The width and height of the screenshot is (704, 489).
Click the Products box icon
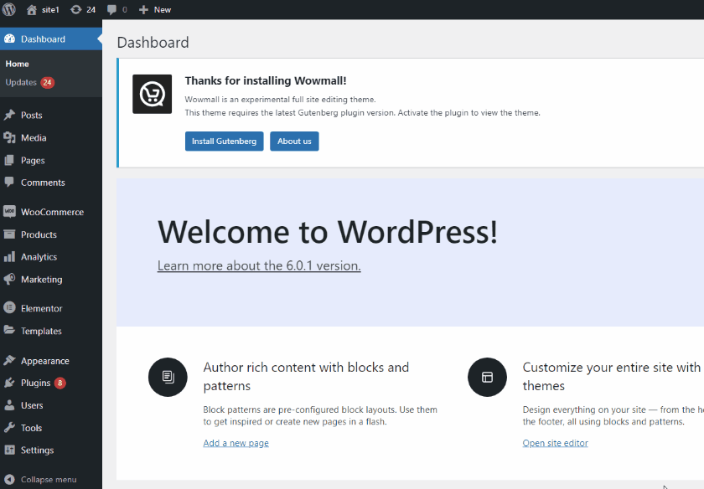click(x=9, y=234)
